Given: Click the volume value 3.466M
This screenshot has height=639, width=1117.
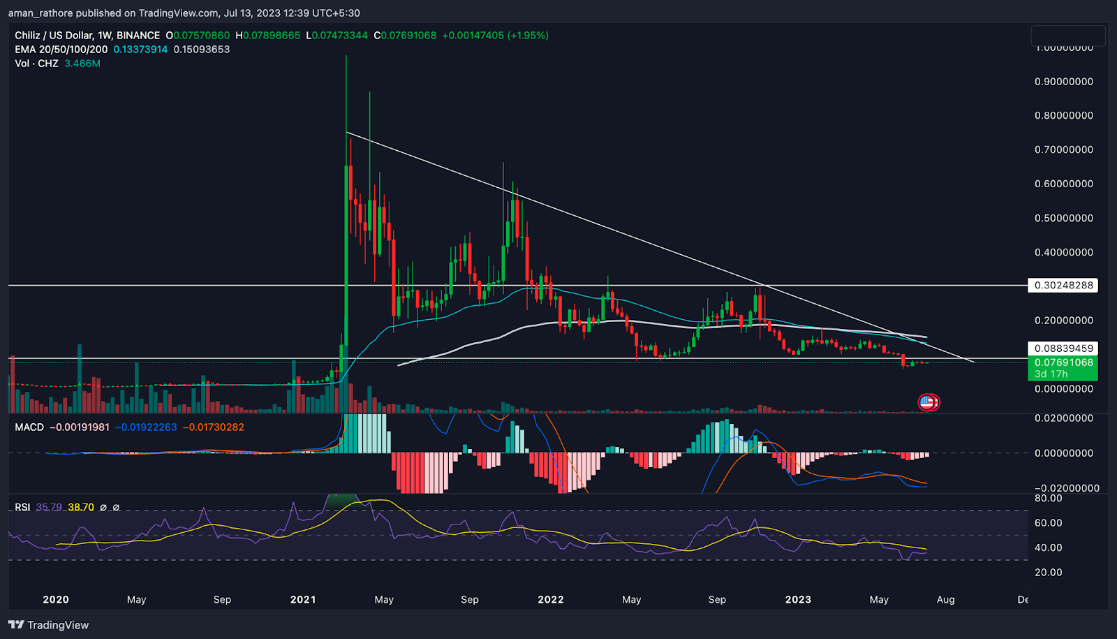Looking at the screenshot, I should coord(82,63).
